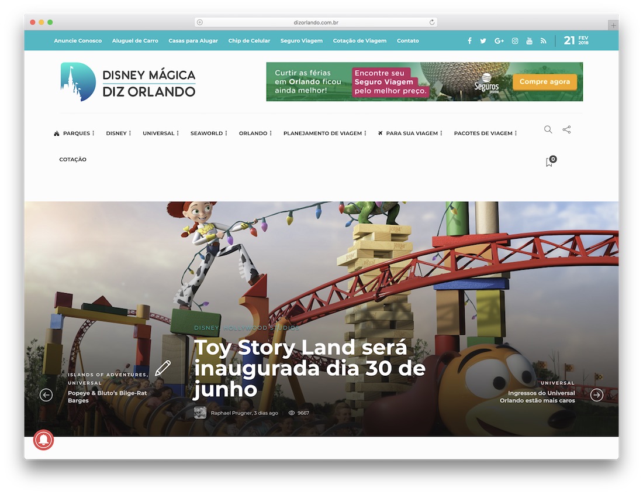This screenshot has width=643, height=494.
Task: Click the red notification bell icon
Action: (x=43, y=440)
